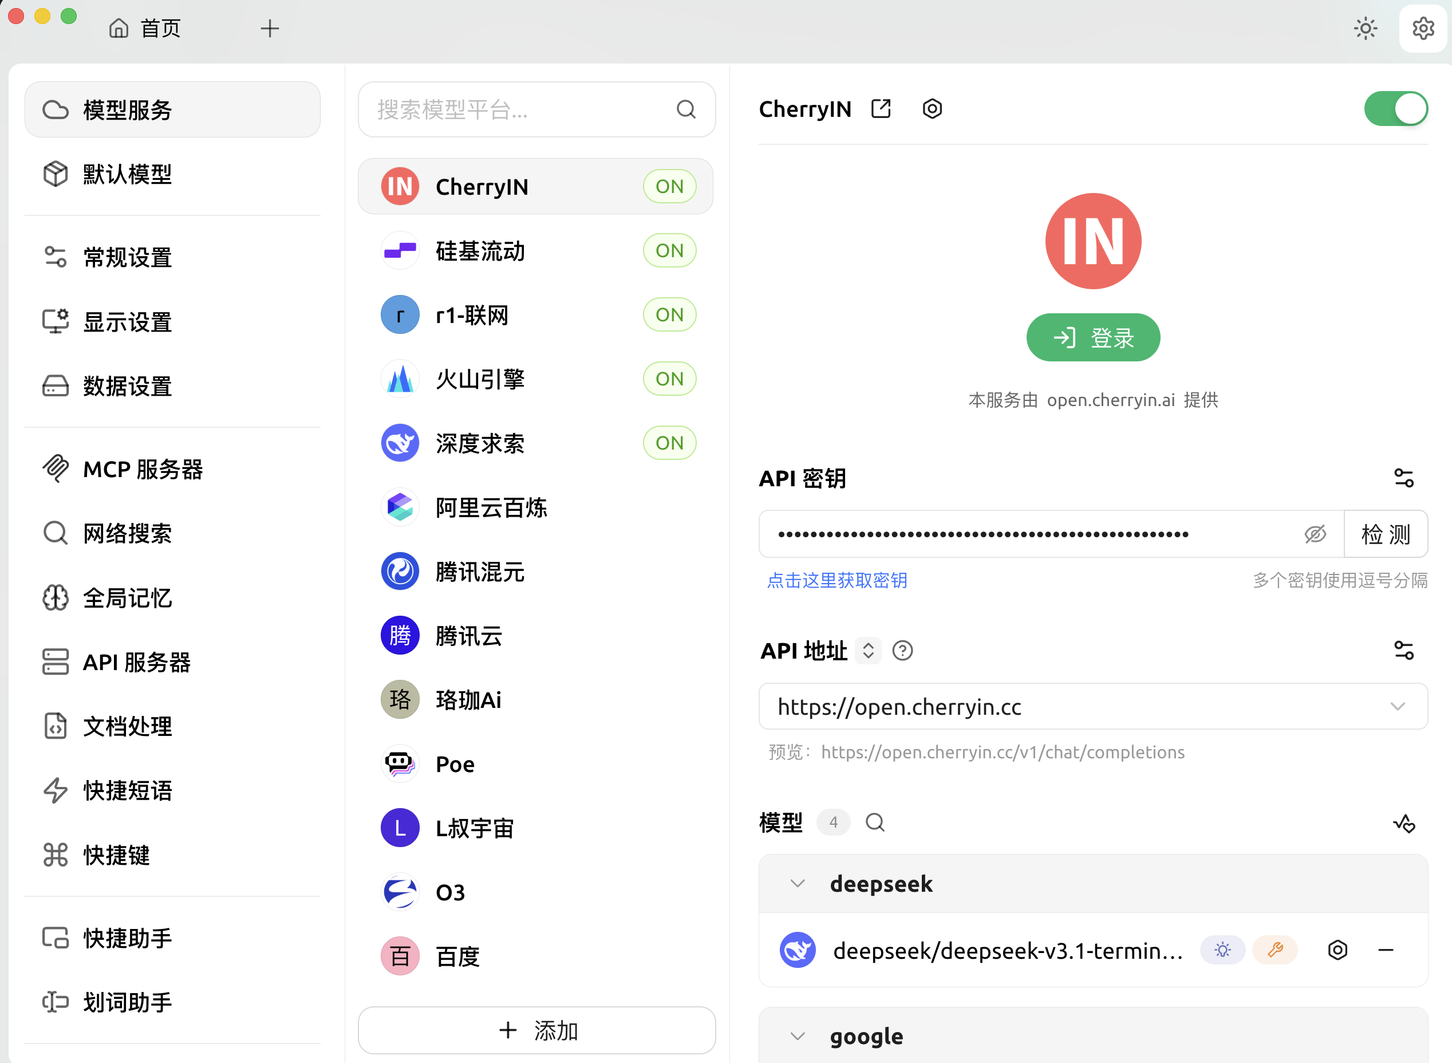Select the r1-联网 provider

pyautogui.click(x=535, y=314)
